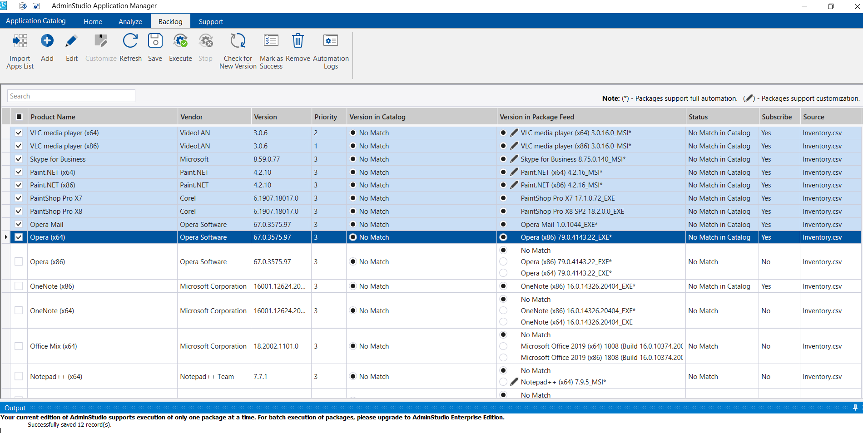
Task: Click customization pencil icon for Skype for Business package
Action: click(514, 159)
